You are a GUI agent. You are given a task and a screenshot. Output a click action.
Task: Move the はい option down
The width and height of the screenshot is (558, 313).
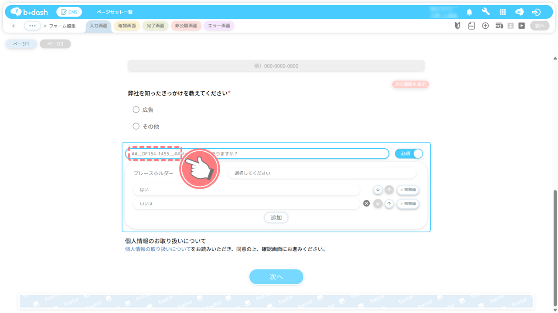tap(378, 190)
